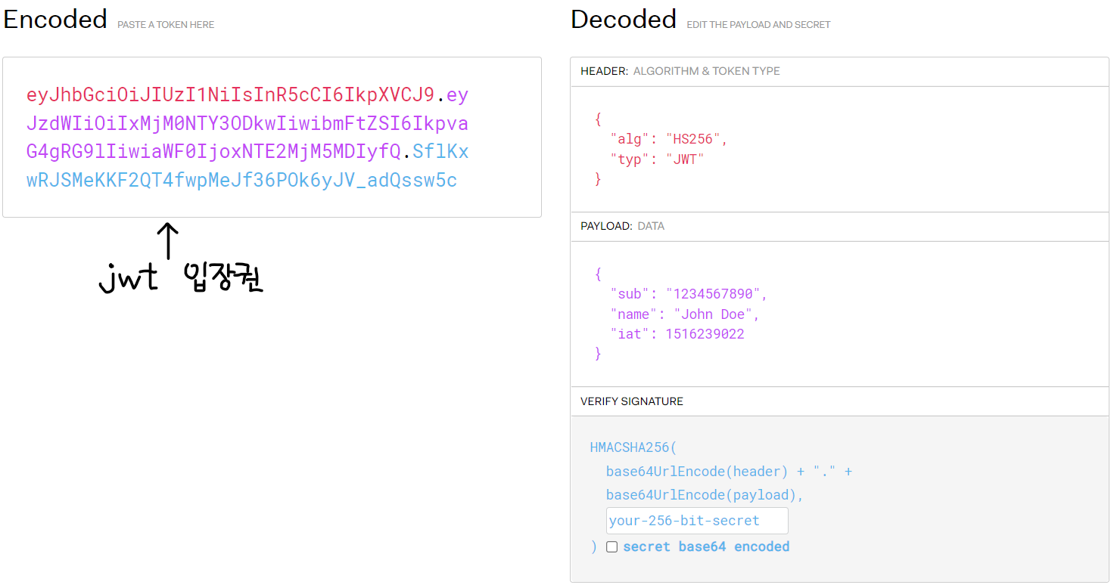Click the blue signature token line wRJSMeKKF2QT4

click(x=241, y=181)
